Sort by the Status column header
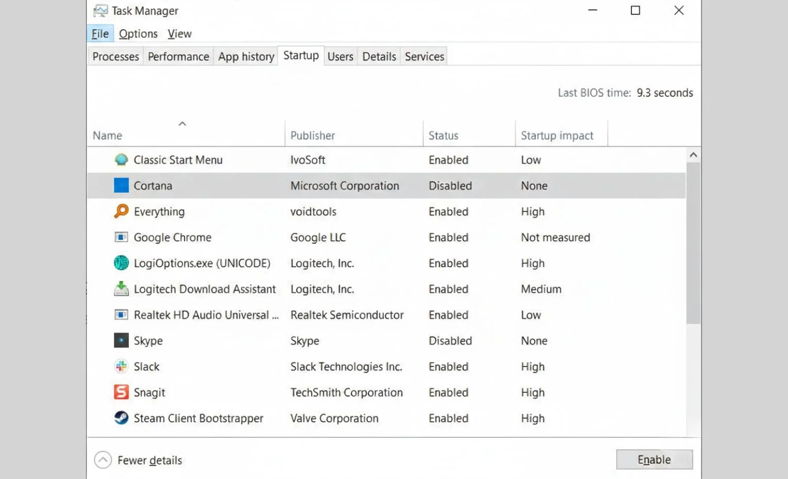 (469, 135)
